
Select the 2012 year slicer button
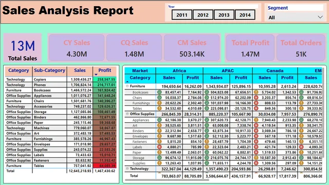point(203,15)
